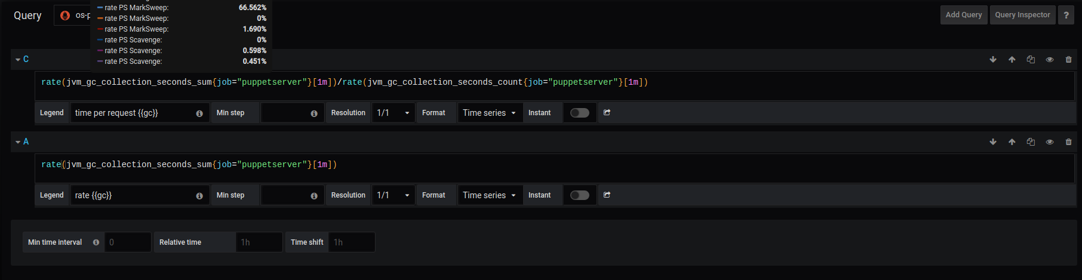This screenshot has width=1082, height=280.
Task: Open Format dropdown for query A
Action: point(490,195)
